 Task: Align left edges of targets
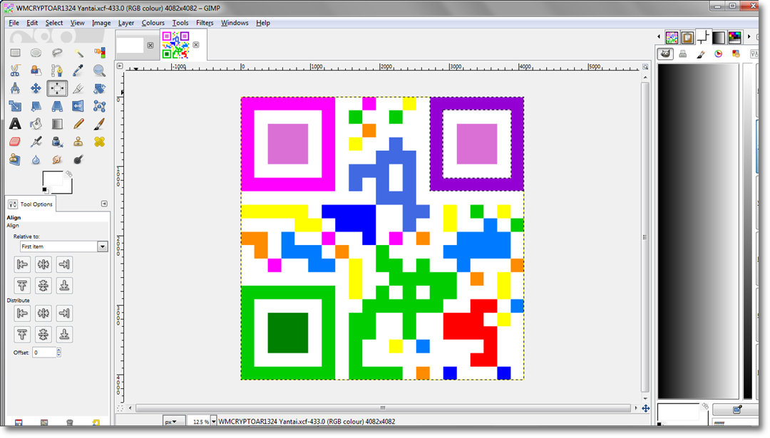point(22,264)
